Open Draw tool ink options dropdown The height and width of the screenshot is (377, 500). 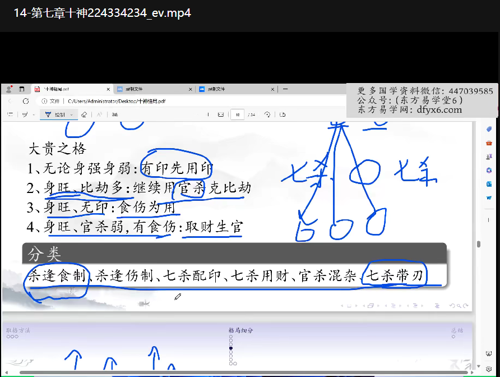pos(72,114)
